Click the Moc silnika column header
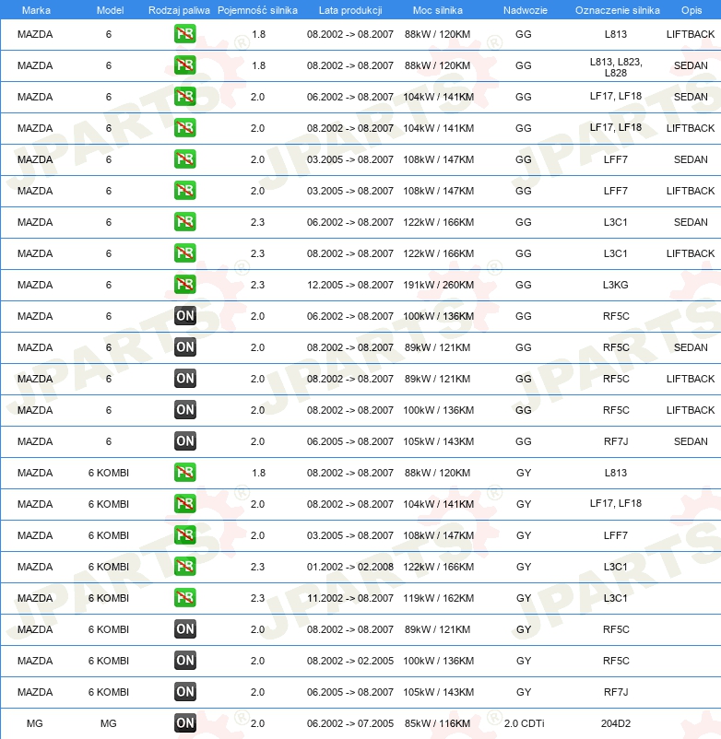Screen dimensions: 721x739 [438, 10]
